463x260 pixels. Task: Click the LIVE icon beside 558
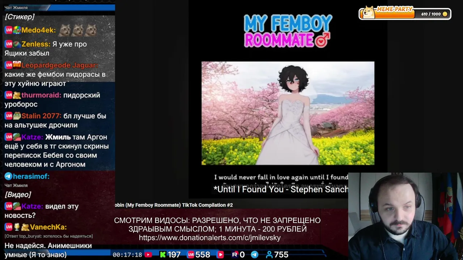pyautogui.click(x=191, y=255)
